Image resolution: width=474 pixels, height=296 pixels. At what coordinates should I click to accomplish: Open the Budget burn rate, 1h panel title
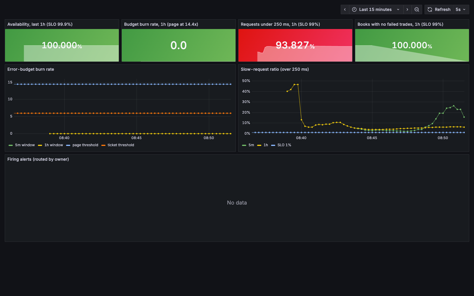pyautogui.click(x=161, y=24)
